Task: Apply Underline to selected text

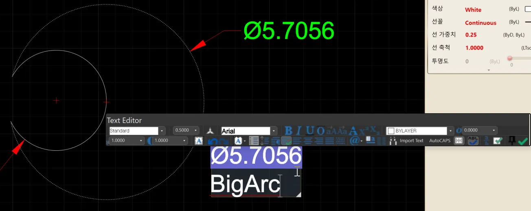Action: pyautogui.click(x=310, y=131)
